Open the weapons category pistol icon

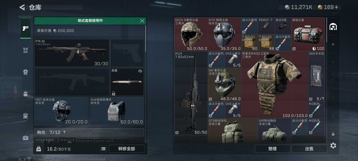26,28
